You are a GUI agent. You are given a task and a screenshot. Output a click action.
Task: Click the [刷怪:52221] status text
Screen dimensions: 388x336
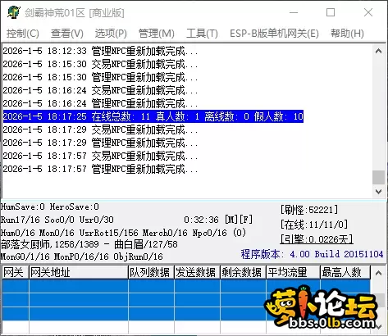click(309, 210)
